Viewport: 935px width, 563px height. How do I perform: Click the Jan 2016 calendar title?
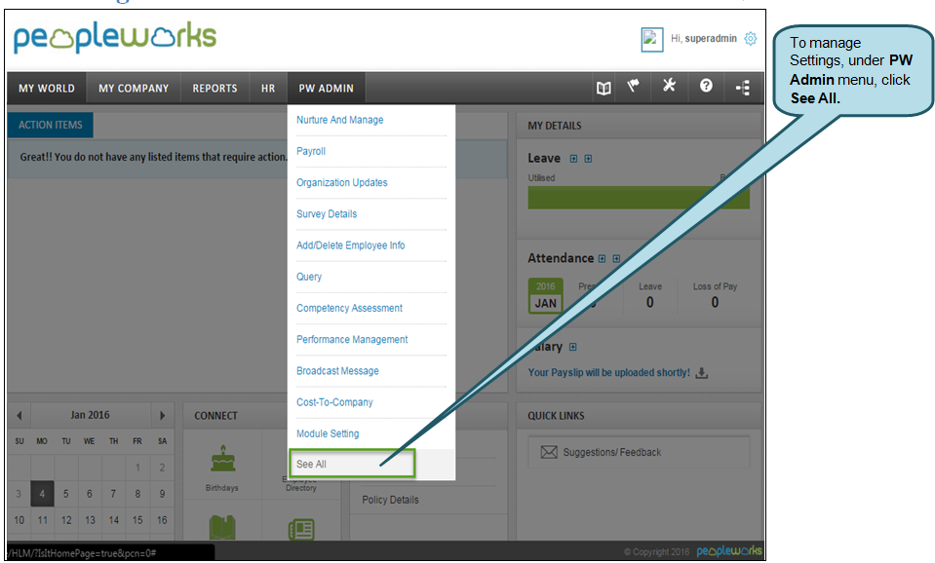[x=90, y=415]
